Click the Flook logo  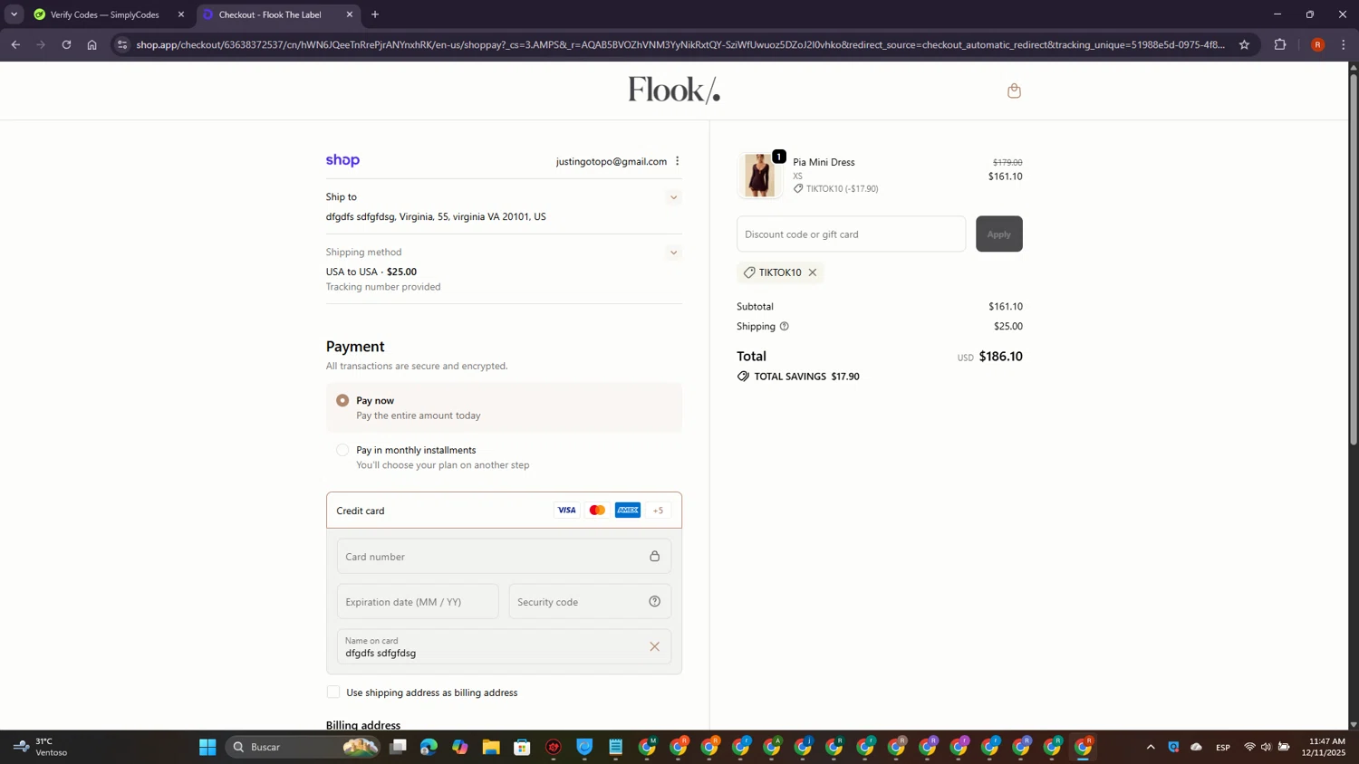pyautogui.click(x=674, y=90)
